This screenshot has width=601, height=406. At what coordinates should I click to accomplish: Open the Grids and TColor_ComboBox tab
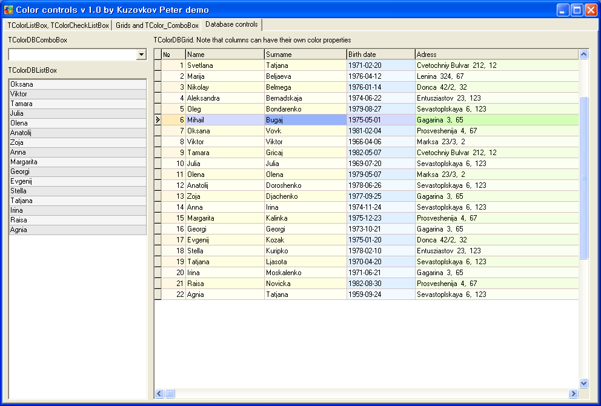[x=157, y=25]
